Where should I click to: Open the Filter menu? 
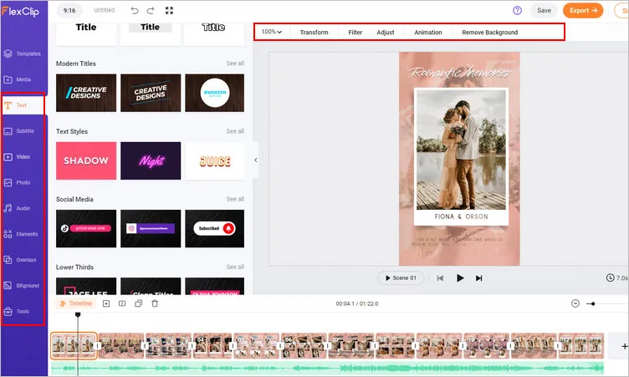pos(355,32)
